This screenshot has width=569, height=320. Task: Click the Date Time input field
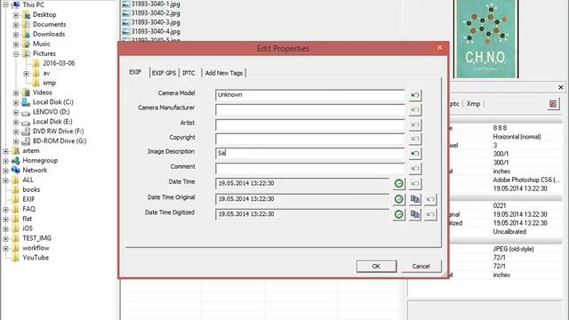point(302,183)
